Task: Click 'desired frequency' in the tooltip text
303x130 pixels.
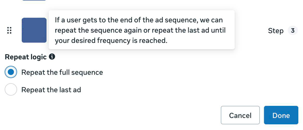Action: [100, 40]
